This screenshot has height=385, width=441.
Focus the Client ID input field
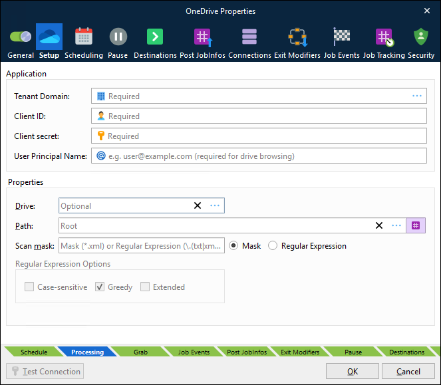click(259, 116)
